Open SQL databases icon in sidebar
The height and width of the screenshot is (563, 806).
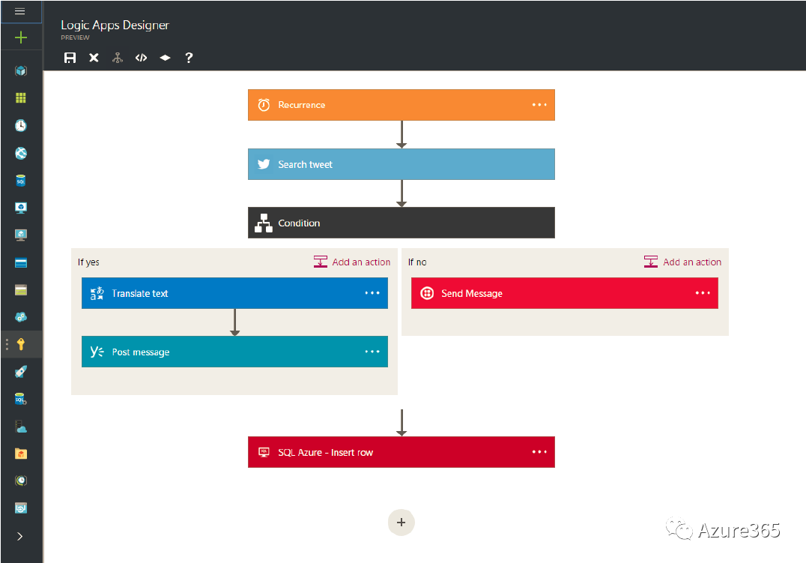[x=21, y=181]
